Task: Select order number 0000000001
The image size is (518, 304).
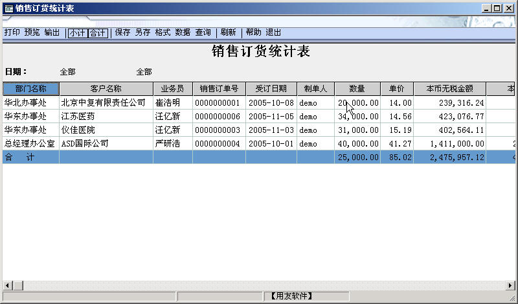Action: [219, 103]
